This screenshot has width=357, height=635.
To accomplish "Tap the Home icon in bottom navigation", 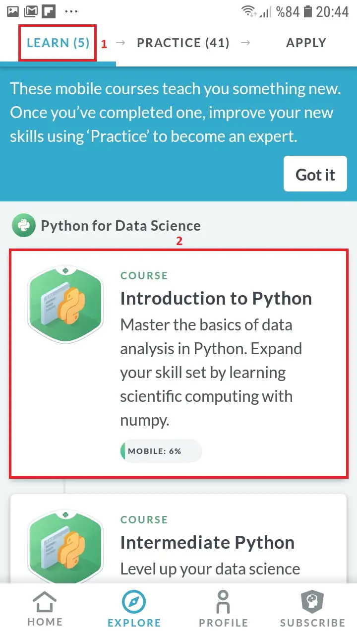I will tap(45, 602).
